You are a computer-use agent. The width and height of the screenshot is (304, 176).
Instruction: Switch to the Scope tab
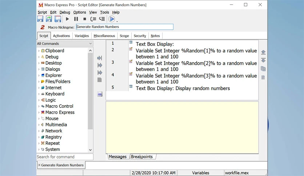[x=124, y=36]
